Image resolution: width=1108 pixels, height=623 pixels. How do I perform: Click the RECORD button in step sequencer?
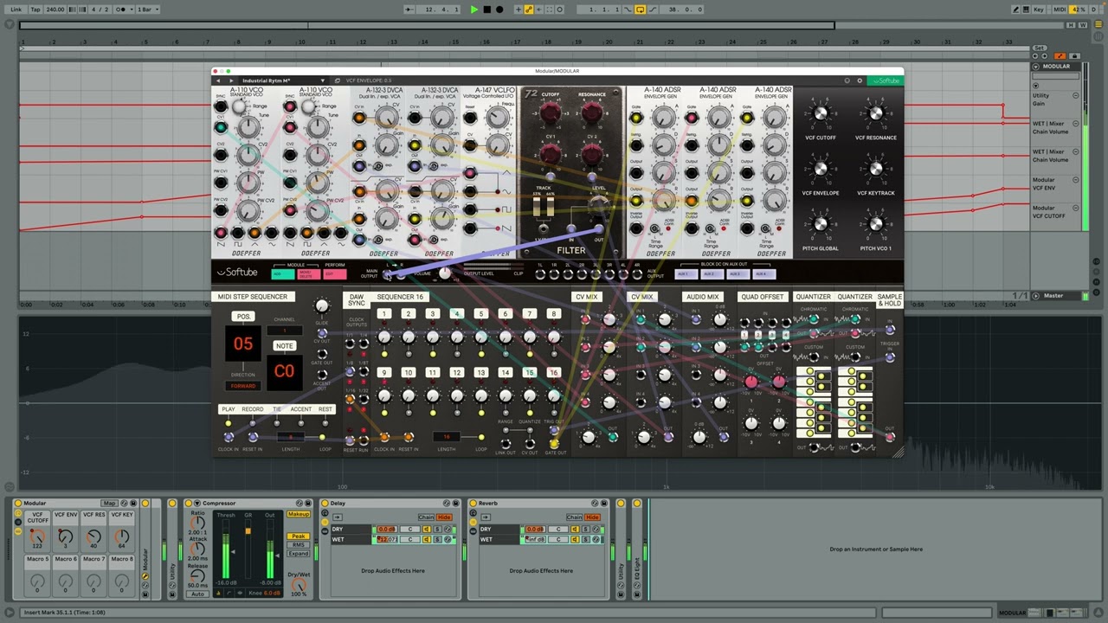tap(253, 409)
